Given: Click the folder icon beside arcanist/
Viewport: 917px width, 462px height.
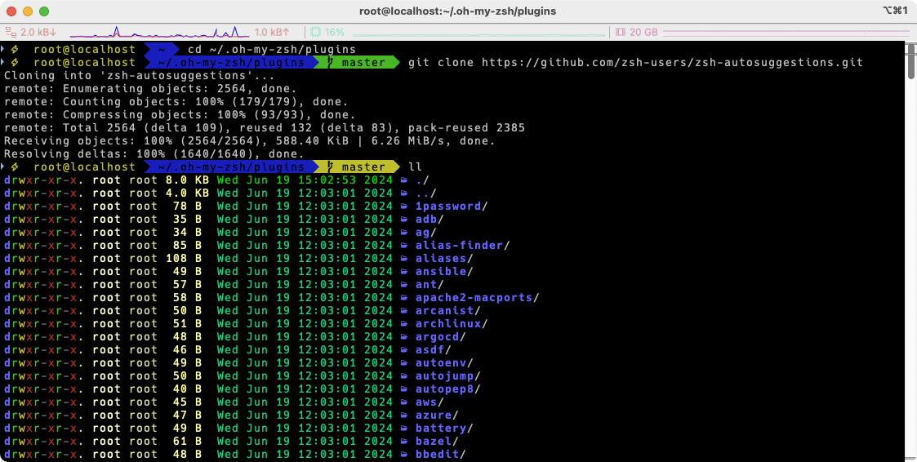Looking at the screenshot, I should coord(404,310).
